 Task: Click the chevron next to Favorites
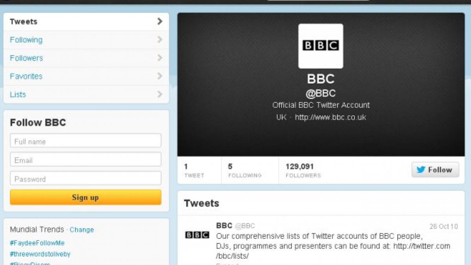(160, 76)
